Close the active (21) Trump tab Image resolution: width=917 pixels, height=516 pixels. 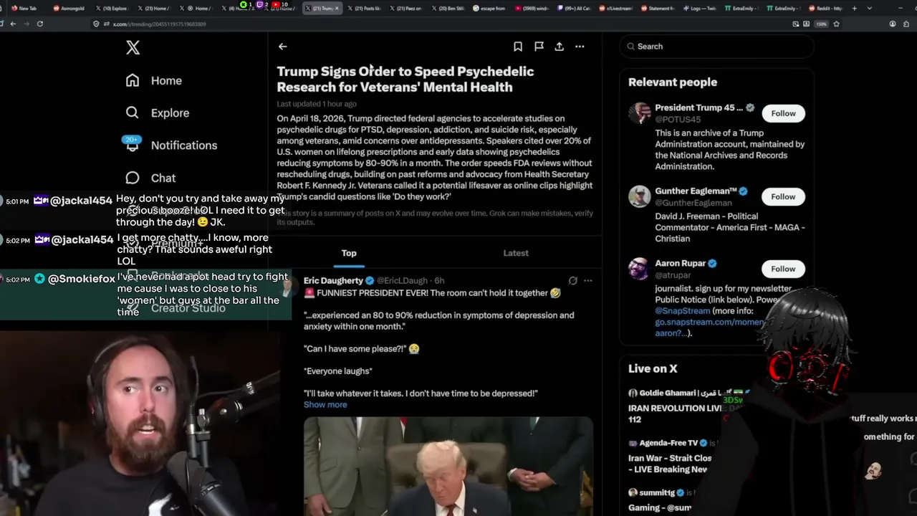tap(338, 8)
